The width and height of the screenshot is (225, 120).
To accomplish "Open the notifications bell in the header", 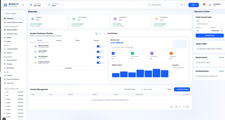I will point(204,5).
